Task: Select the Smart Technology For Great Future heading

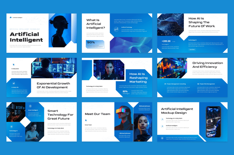Action: (x=60, y=115)
